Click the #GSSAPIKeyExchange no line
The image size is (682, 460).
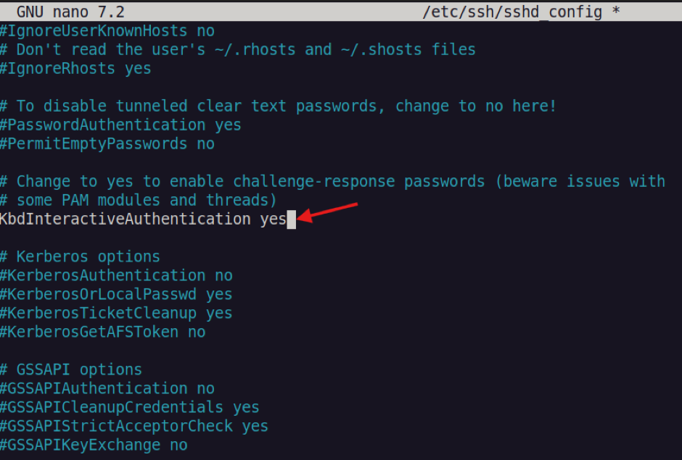(94, 446)
